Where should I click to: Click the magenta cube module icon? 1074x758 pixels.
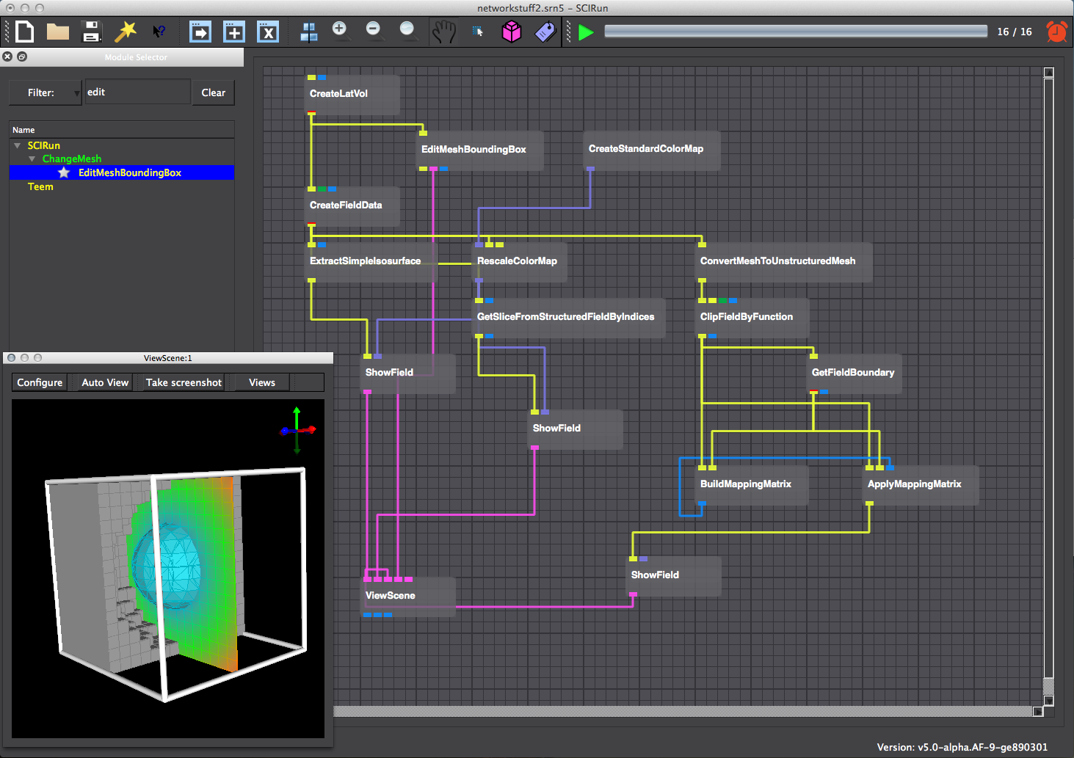512,32
